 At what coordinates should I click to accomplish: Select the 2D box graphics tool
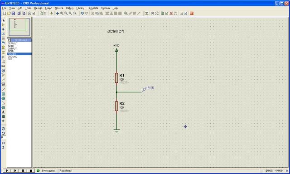point(3,94)
